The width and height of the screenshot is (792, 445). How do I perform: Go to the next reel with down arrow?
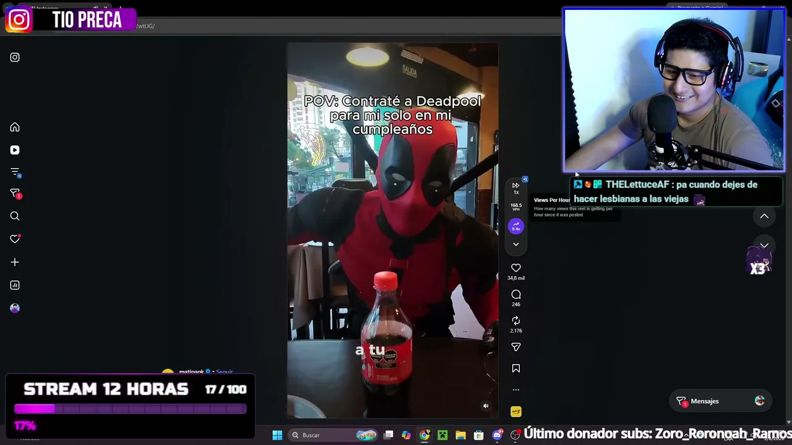[x=764, y=245]
